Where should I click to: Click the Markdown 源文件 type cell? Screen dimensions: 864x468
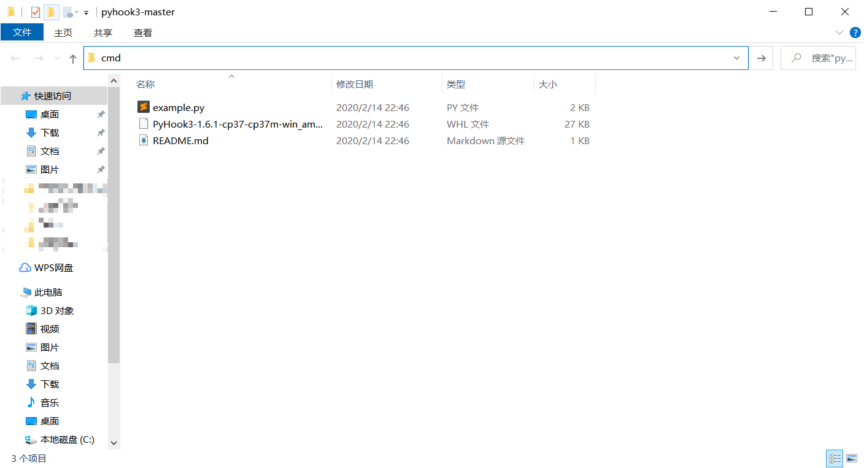coord(485,141)
